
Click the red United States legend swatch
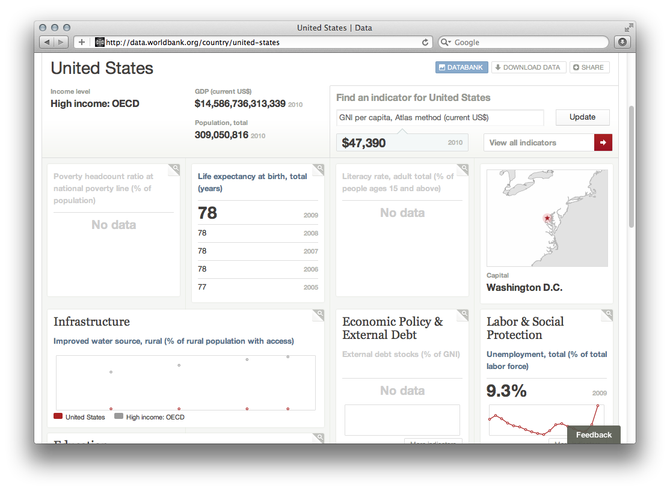point(57,416)
